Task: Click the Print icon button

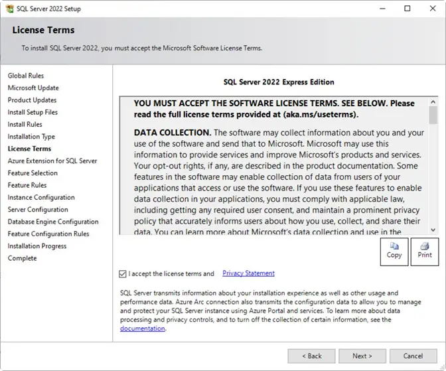Action: point(425,251)
